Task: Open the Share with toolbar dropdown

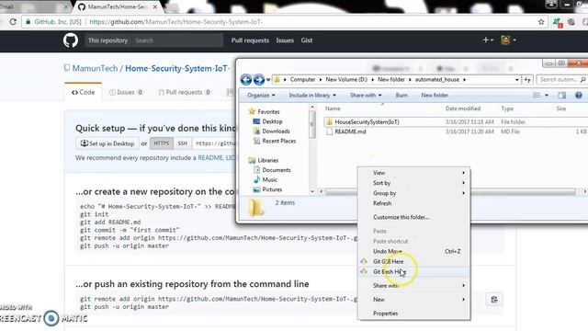Action: tap(366, 96)
